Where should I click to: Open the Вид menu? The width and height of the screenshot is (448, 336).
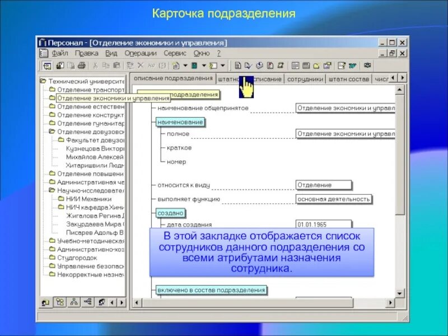pos(111,53)
